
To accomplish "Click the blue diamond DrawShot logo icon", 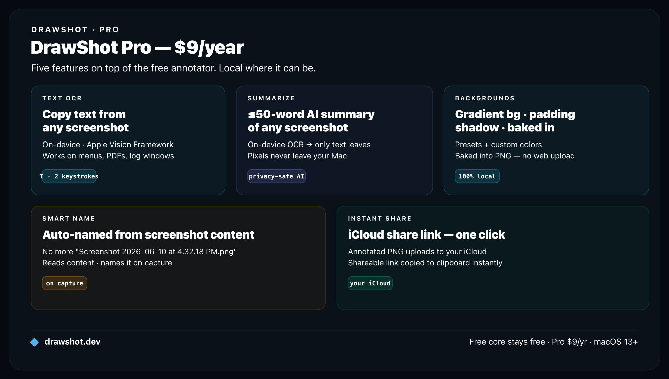I will [x=35, y=342].
